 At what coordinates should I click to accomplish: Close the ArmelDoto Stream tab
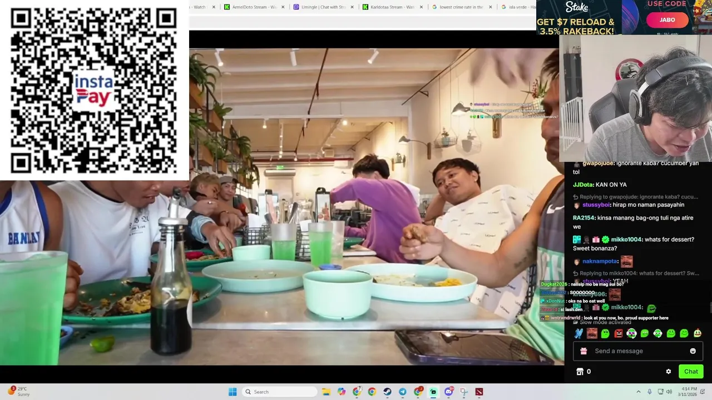[283, 7]
